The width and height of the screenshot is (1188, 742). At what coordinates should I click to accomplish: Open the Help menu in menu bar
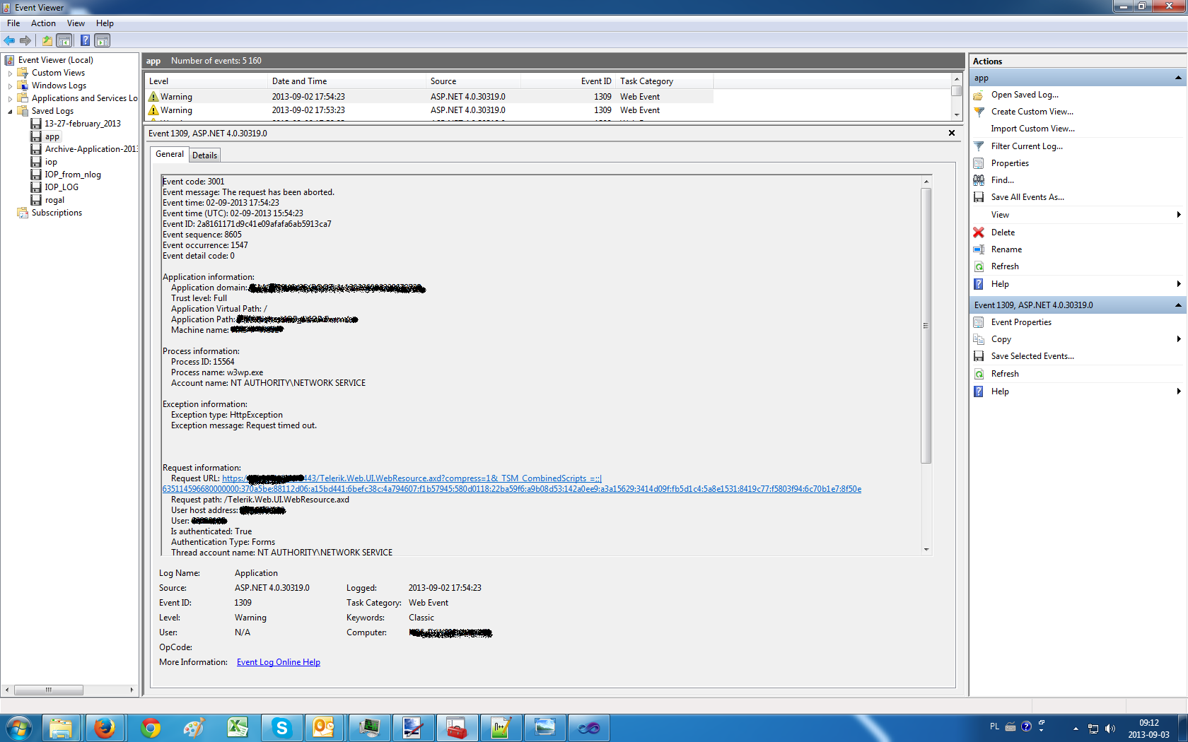105,23
